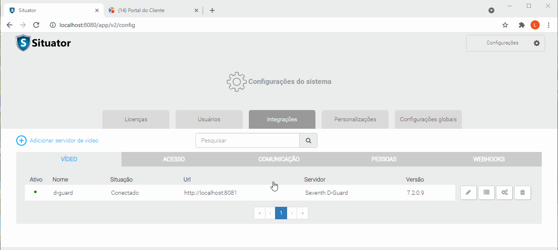This screenshot has width=558, height=250.
Task: Open the browser extensions puzzle icon
Action: coord(521,25)
